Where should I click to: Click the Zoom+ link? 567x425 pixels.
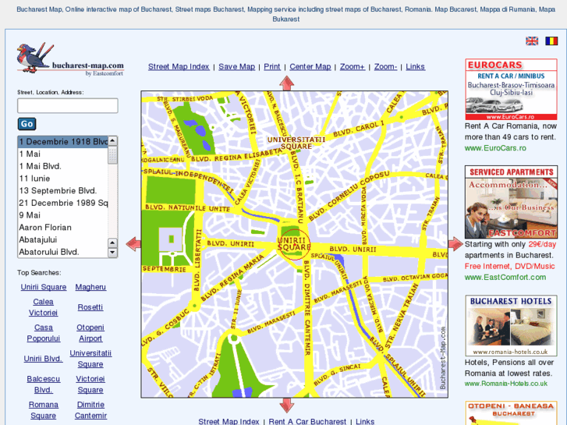point(353,66)
